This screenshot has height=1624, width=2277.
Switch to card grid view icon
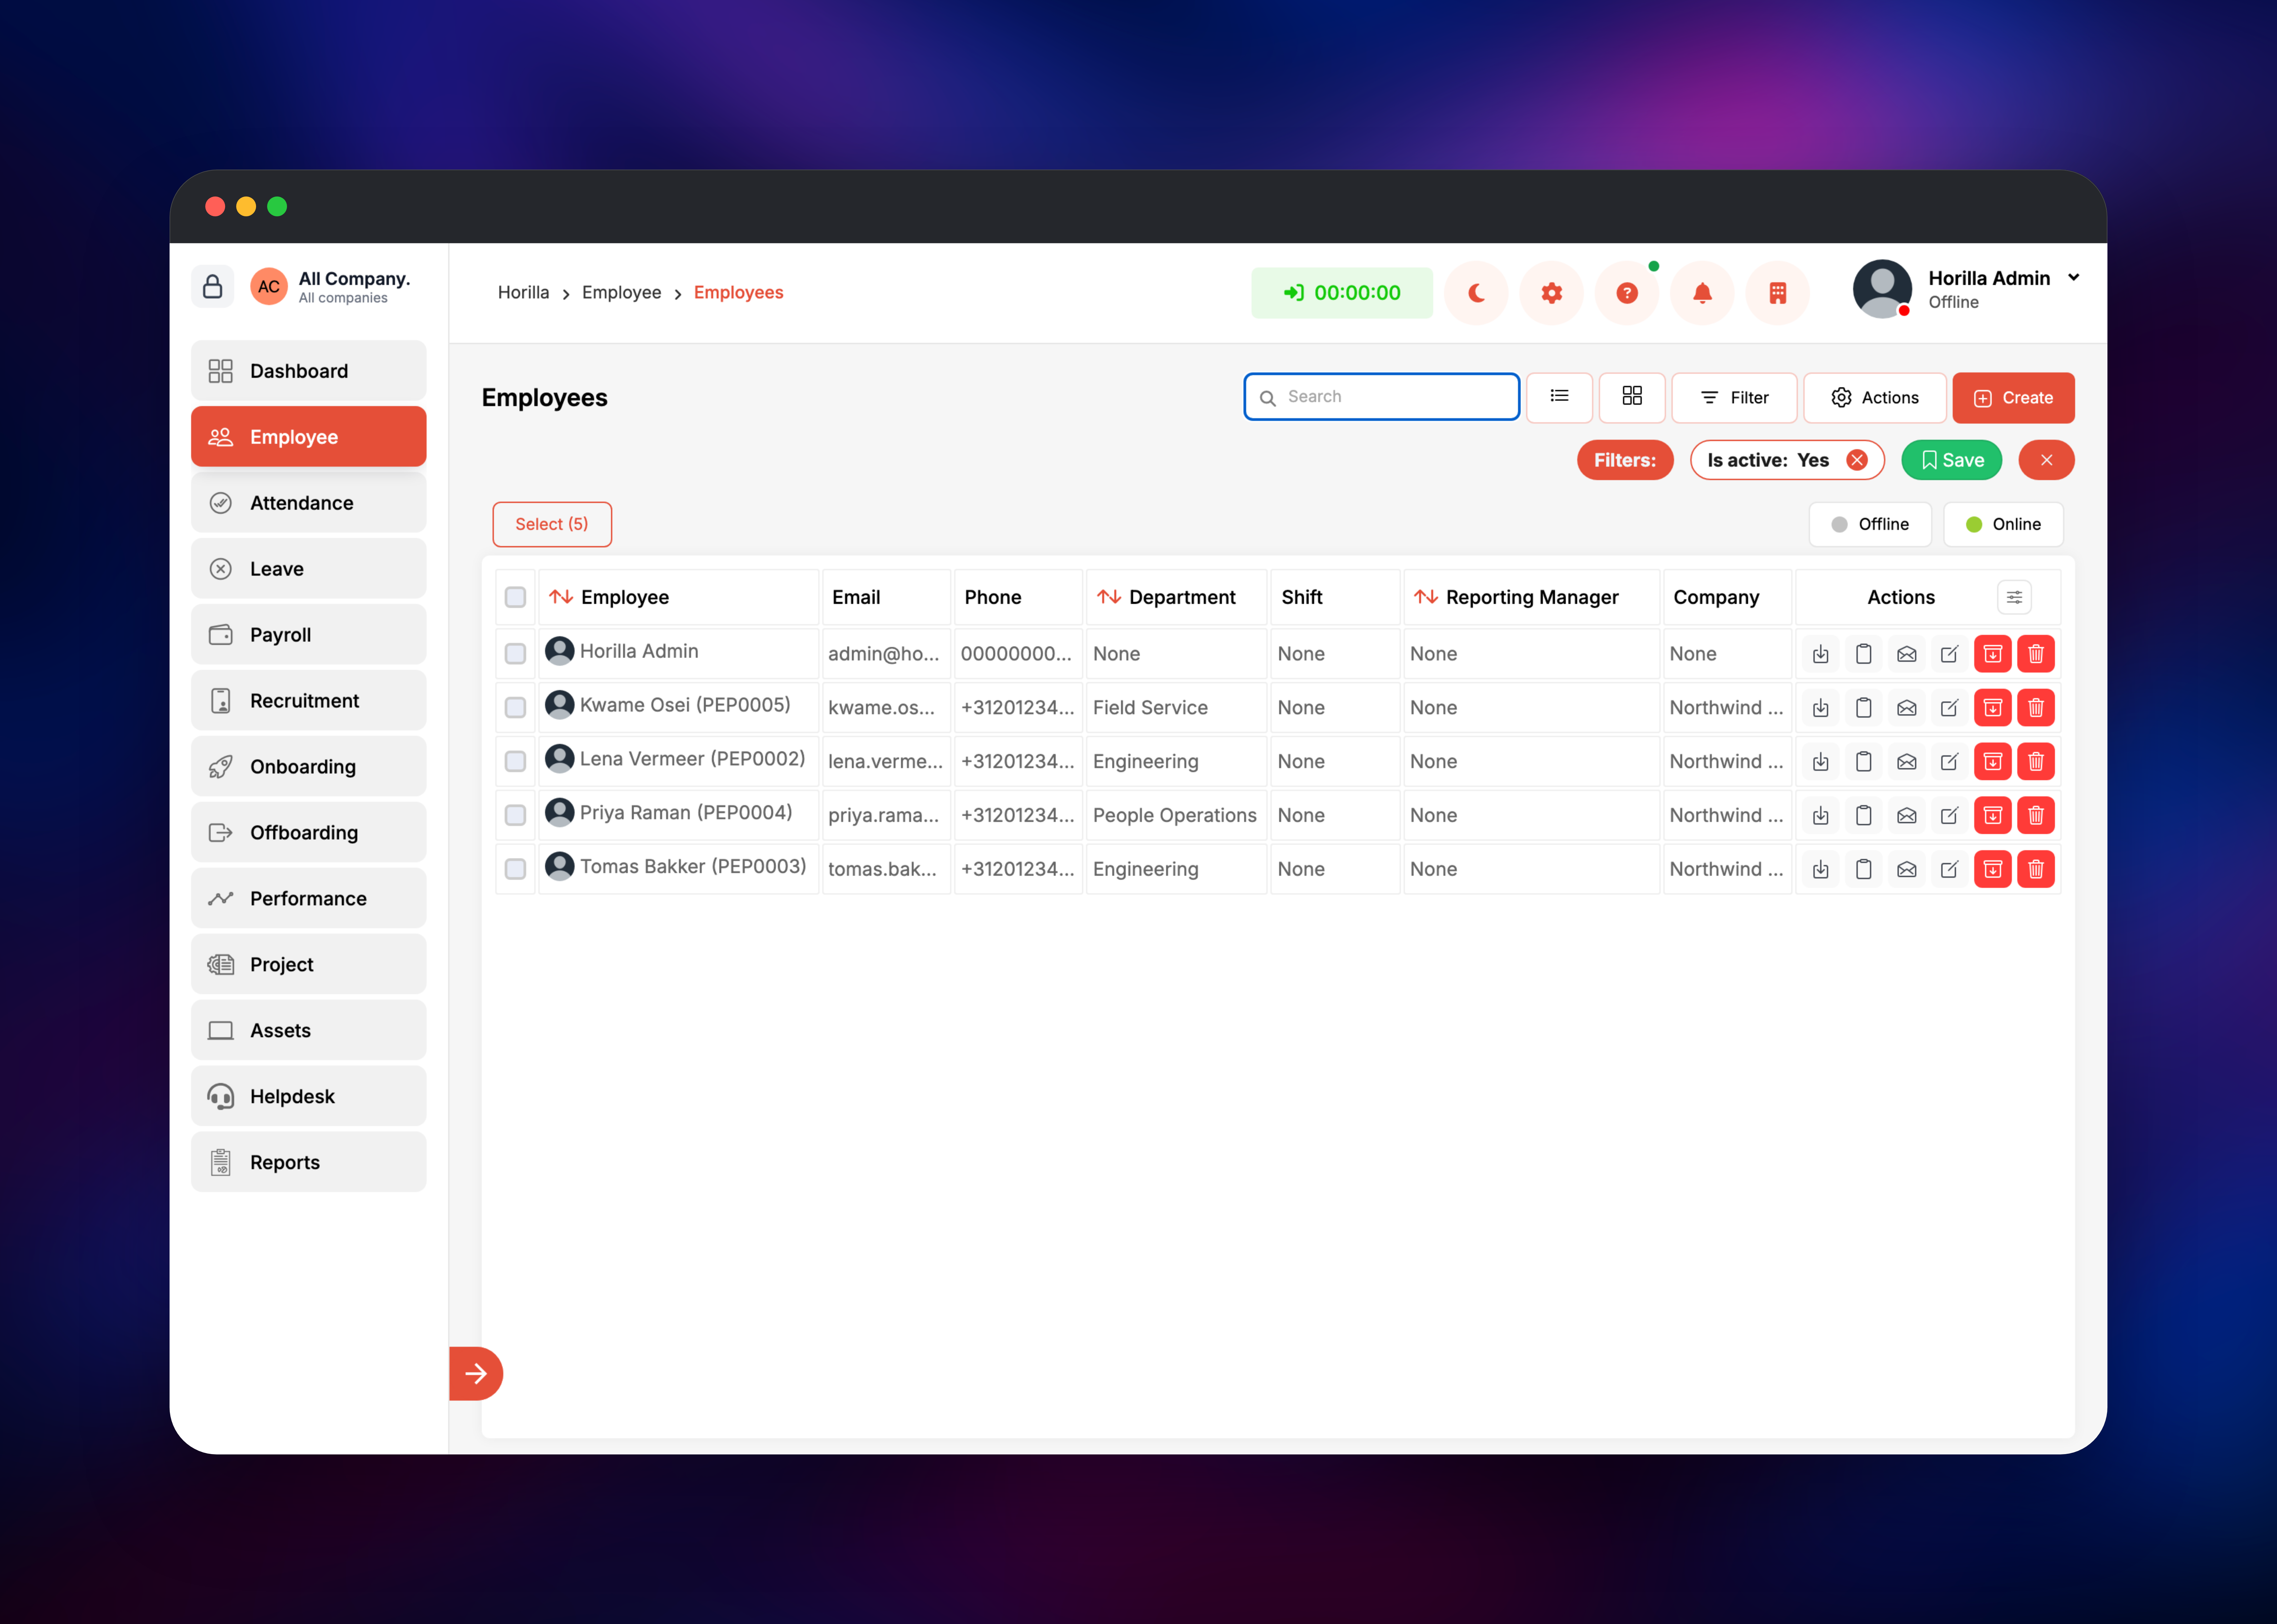click(1632, 397)
